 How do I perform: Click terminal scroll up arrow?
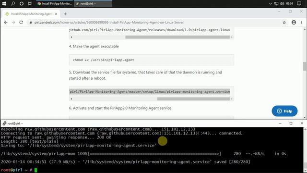305,129
